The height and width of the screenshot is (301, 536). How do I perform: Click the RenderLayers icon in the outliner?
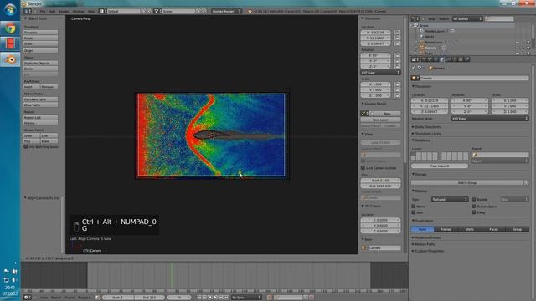pyautogui.click(x=421, y=31)
